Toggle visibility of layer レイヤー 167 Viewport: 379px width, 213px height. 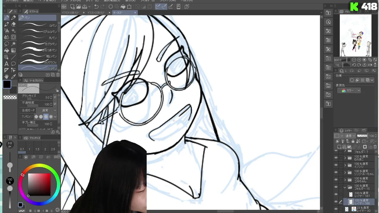pos(336,194)
